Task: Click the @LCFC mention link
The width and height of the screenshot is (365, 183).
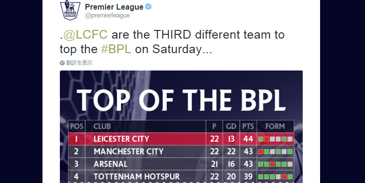Action: (85, 34)
